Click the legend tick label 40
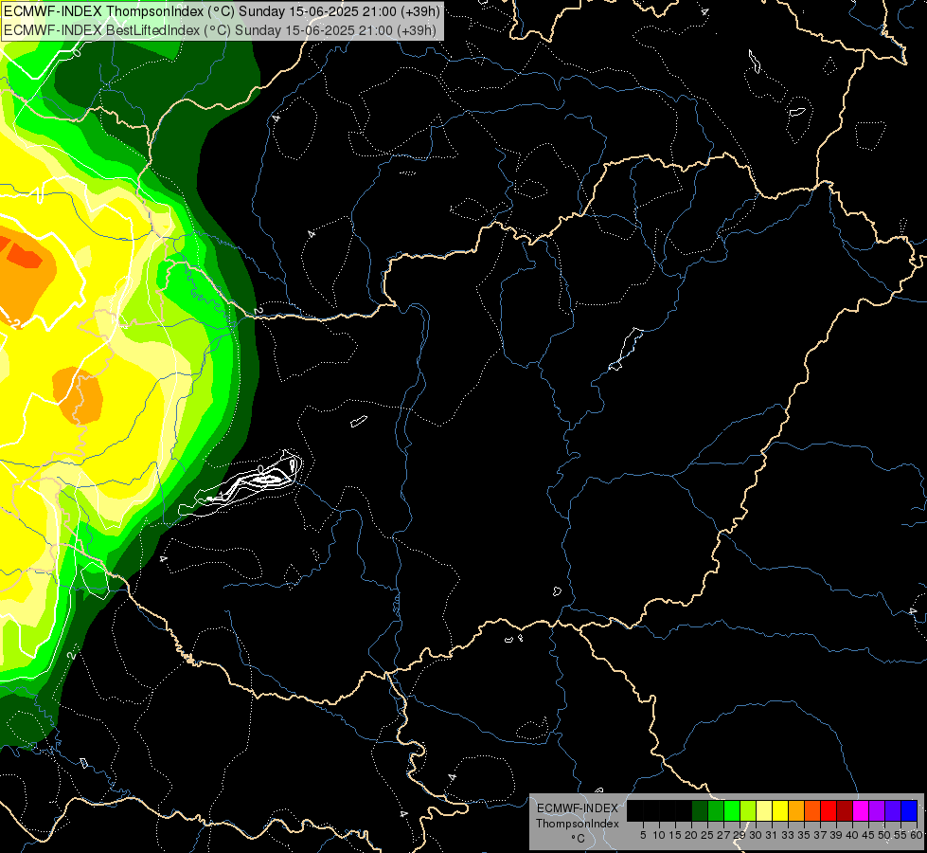927x853 pixels. click(852, 835)
